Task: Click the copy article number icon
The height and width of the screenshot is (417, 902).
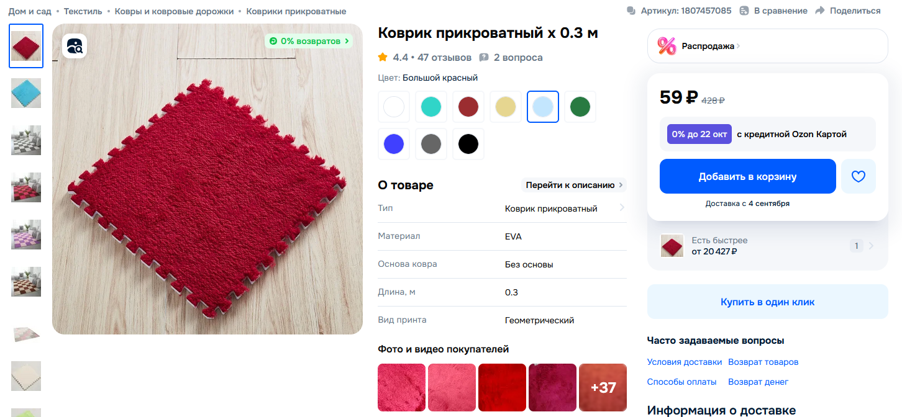Action: [x=631, y=11]
